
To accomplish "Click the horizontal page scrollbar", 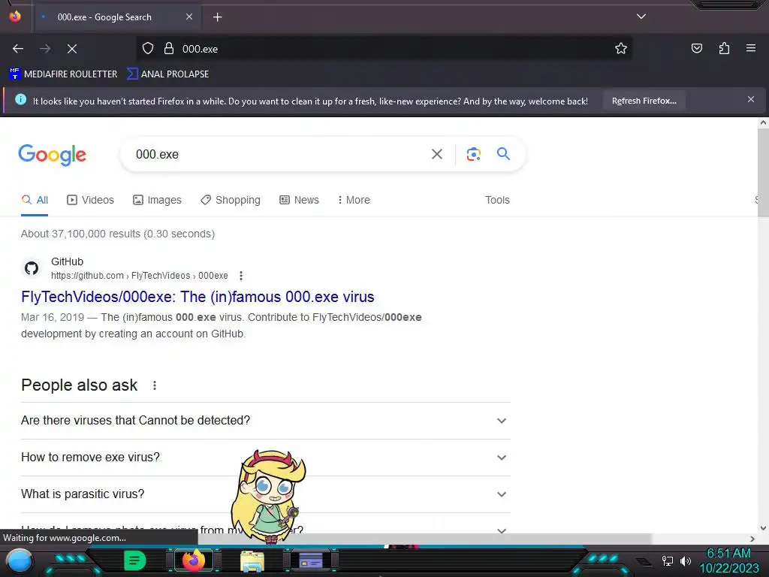I will (x=424, y=539).
